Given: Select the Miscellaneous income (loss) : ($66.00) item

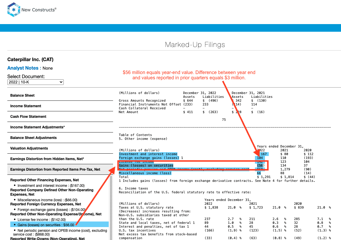Looking at the screenshot, I should [47, 200].
